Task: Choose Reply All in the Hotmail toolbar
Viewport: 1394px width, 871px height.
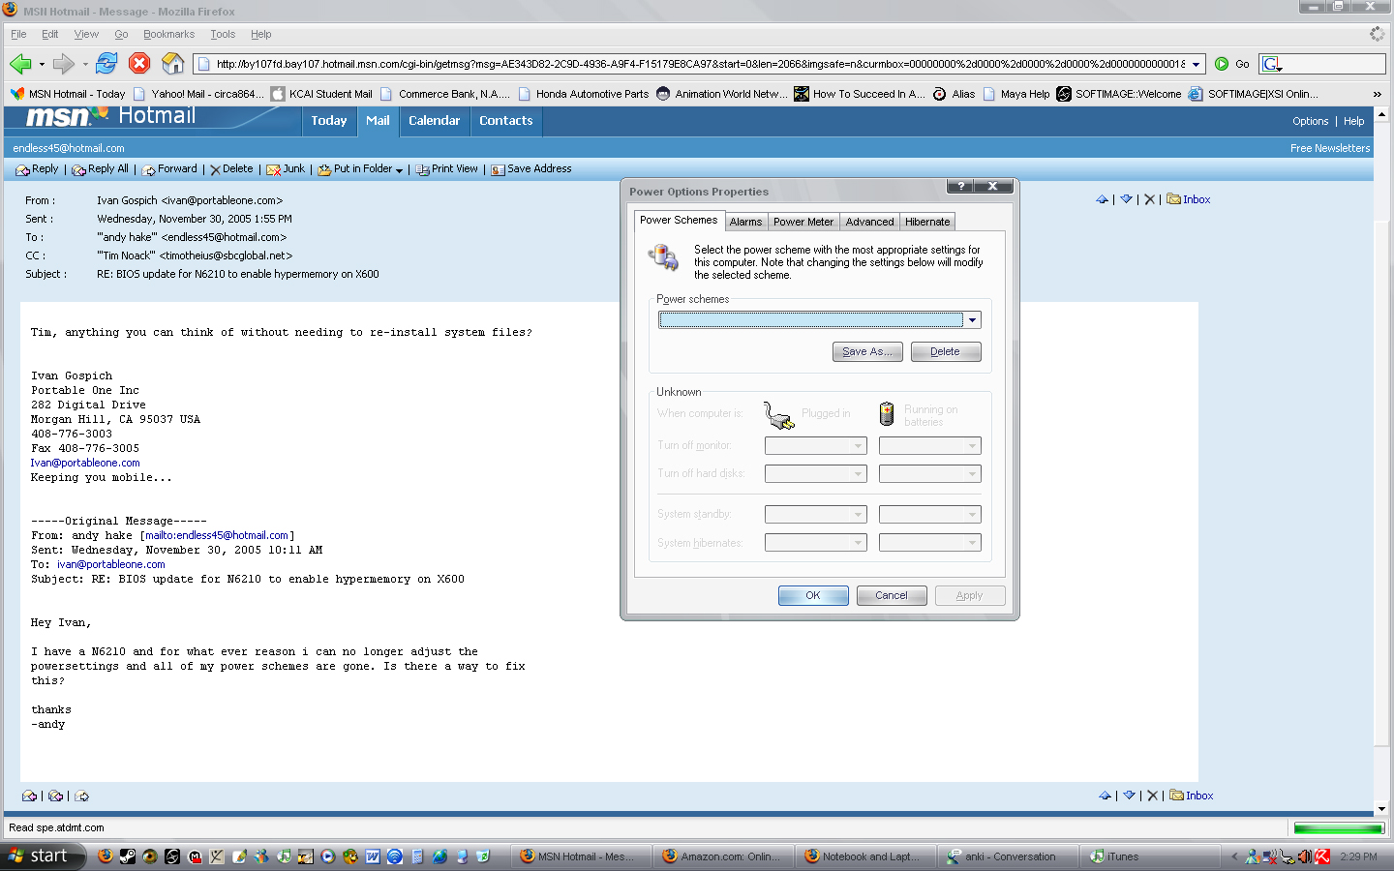Action: tap(100, 169)
